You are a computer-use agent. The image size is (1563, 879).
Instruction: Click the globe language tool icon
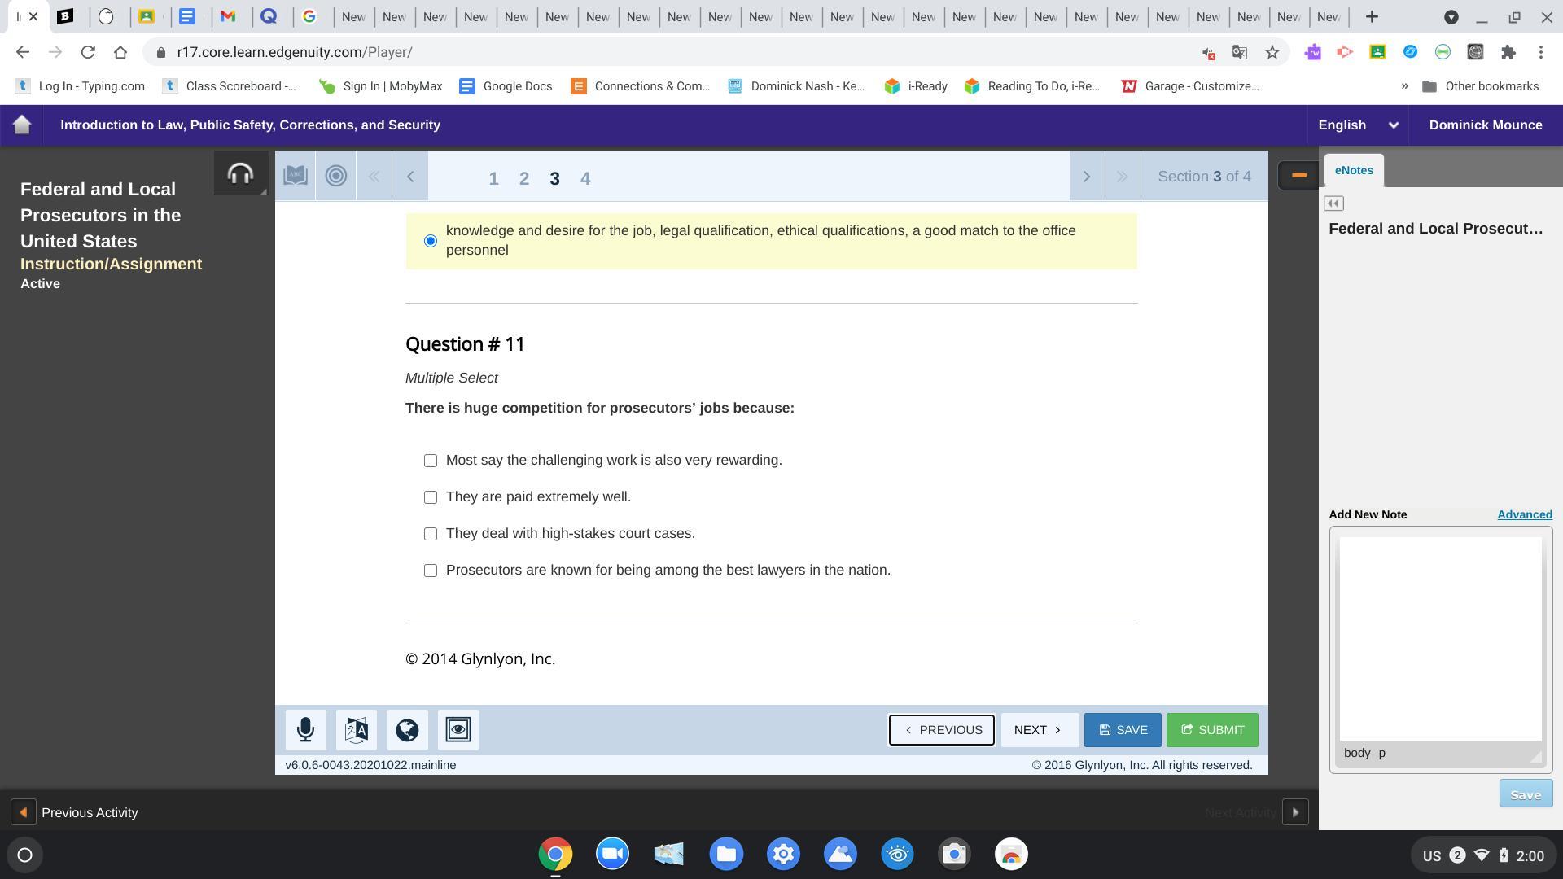click(407, 730)
